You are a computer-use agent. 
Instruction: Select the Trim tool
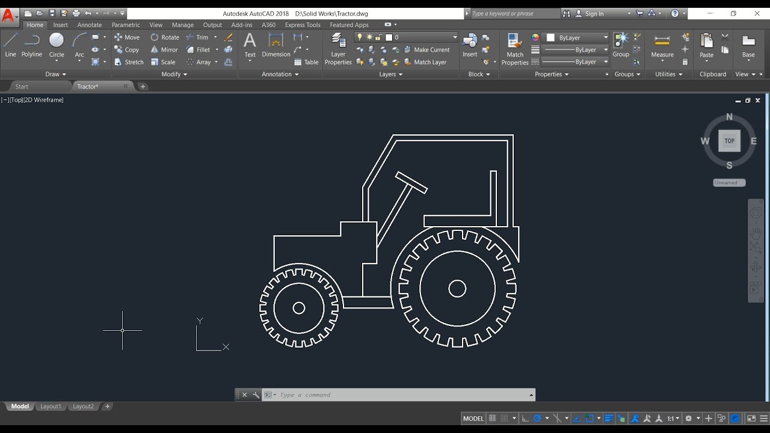point(197,37)
